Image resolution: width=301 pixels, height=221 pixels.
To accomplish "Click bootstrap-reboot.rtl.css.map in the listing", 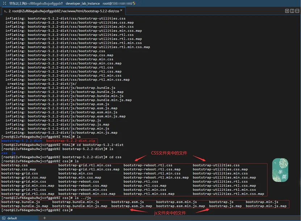I will coord(152,169).
